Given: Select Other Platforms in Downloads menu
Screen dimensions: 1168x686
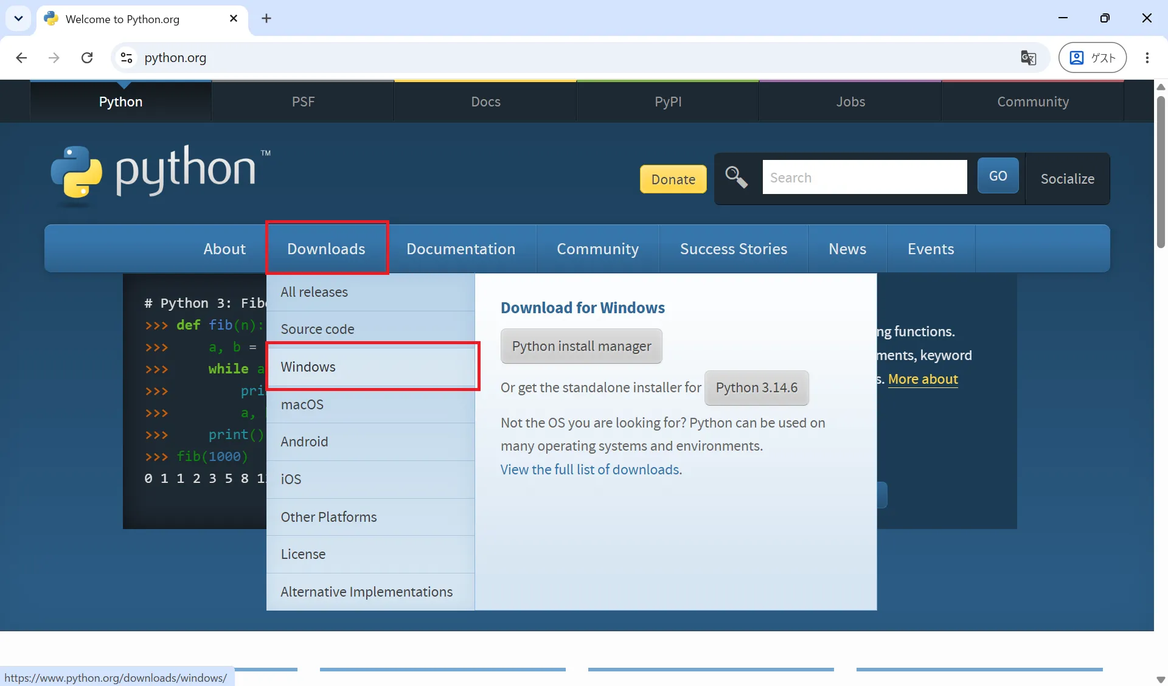Looking at the screenshot, I should tap(370, 517).
